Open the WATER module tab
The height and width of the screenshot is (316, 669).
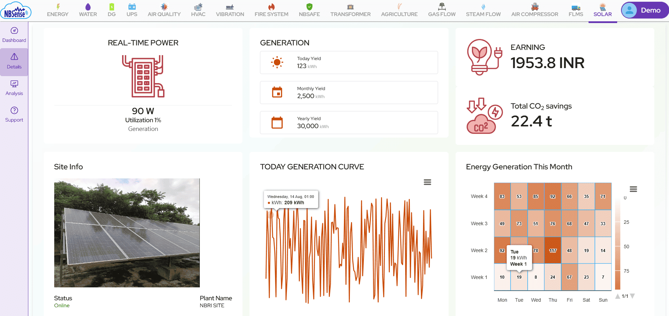pyautogui.click(x=88, y=10)
